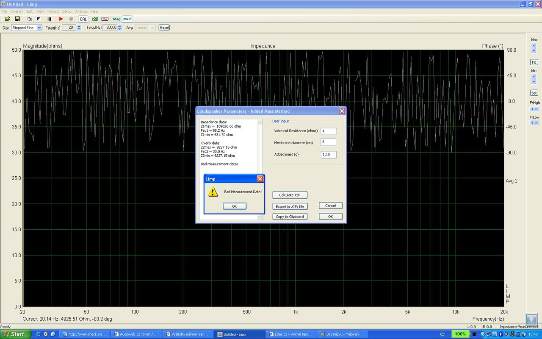Click the green hatched setup icon
542x339 pixels.
95,19
